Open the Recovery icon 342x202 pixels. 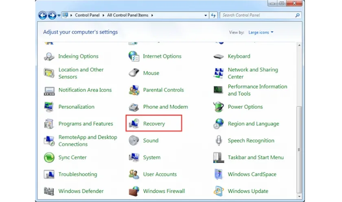point(134,123)
